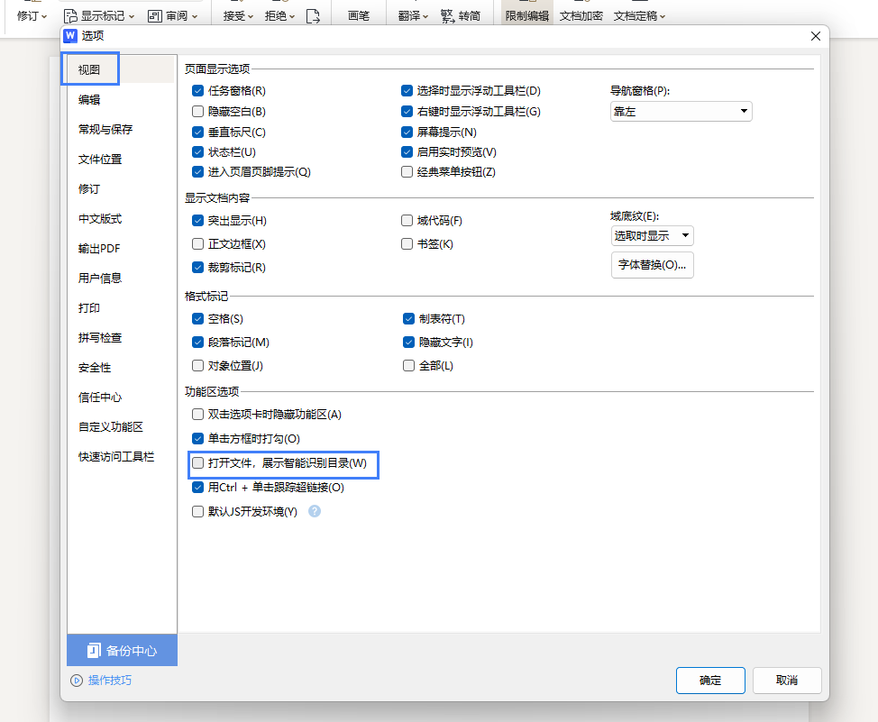Toggle 用Ctrl + 单击跟踪超链接(O)

pos(197,488)
